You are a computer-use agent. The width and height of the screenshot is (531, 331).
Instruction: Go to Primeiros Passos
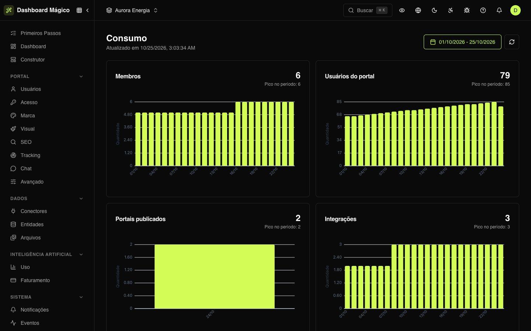point(47,33)
